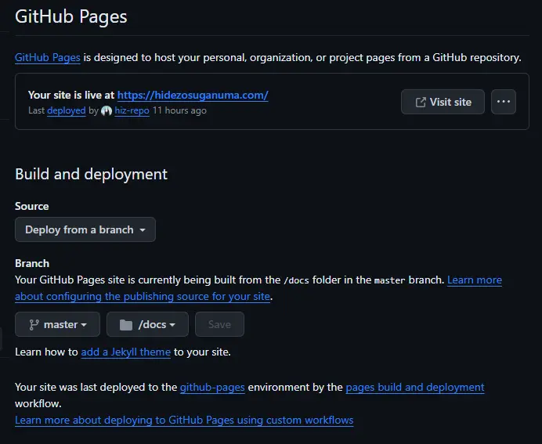Open the three-dot more options menu

[x=504, y=102]
